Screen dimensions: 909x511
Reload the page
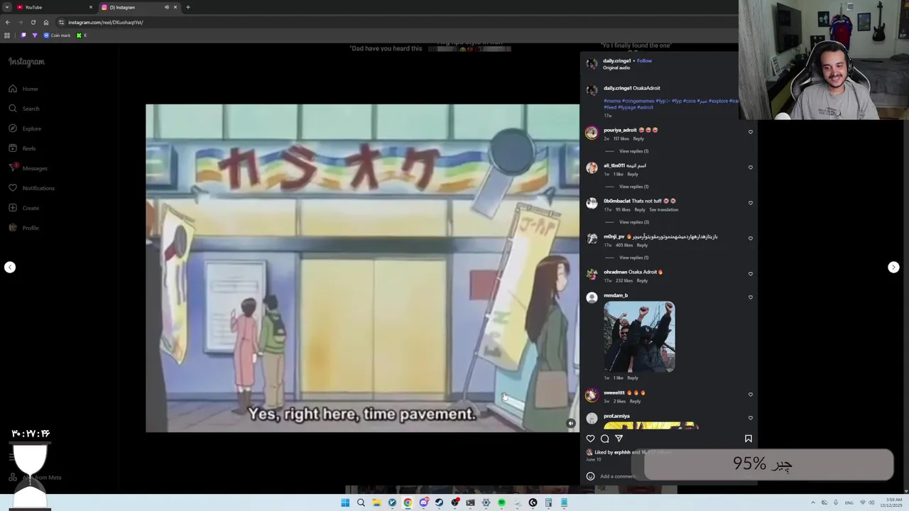point(33,22)
